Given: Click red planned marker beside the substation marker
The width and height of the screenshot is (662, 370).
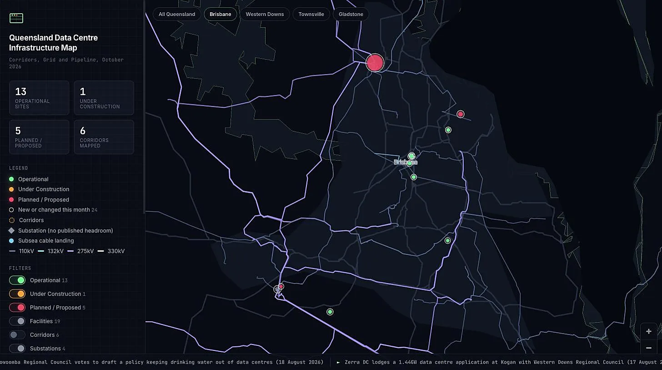Looking at the screenshot, I should pyautogui.click(x=281, y=286).
